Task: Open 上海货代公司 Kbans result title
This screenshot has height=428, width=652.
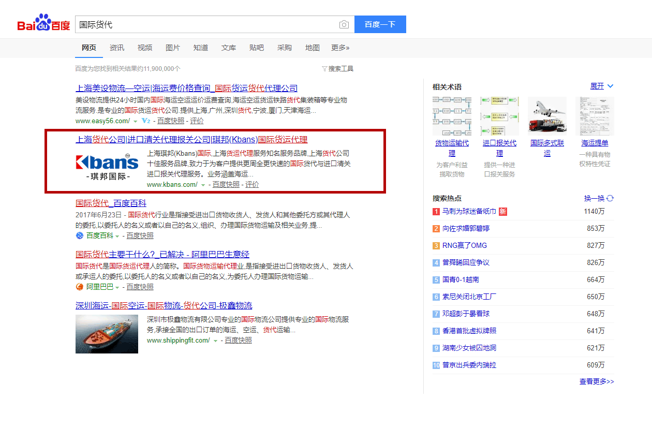Action: pos(191,139)
